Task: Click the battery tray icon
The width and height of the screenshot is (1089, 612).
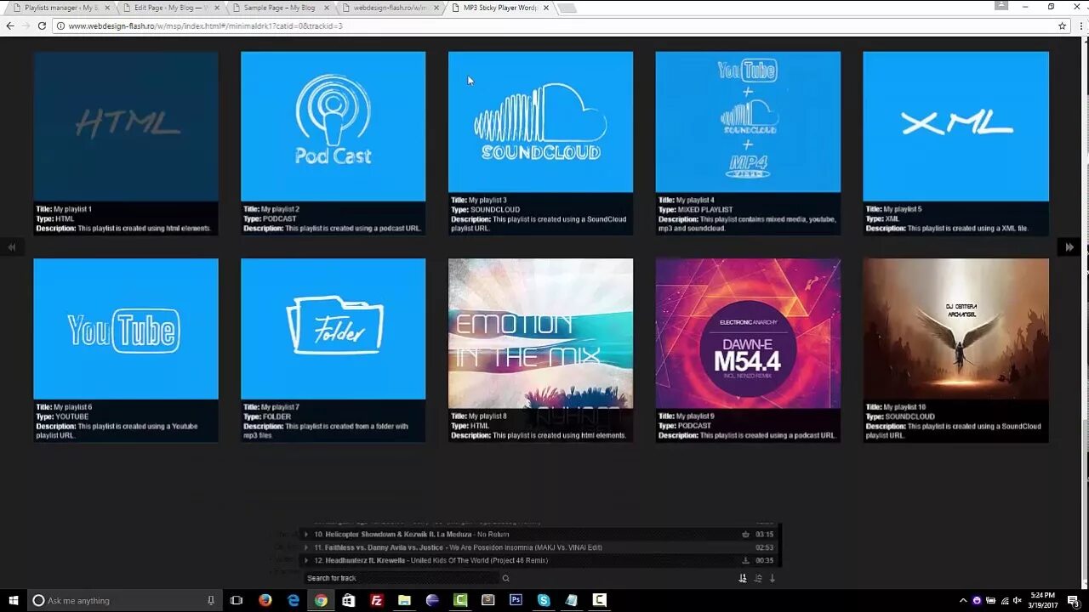Action: pyautogui.click(x=990, y=600)
